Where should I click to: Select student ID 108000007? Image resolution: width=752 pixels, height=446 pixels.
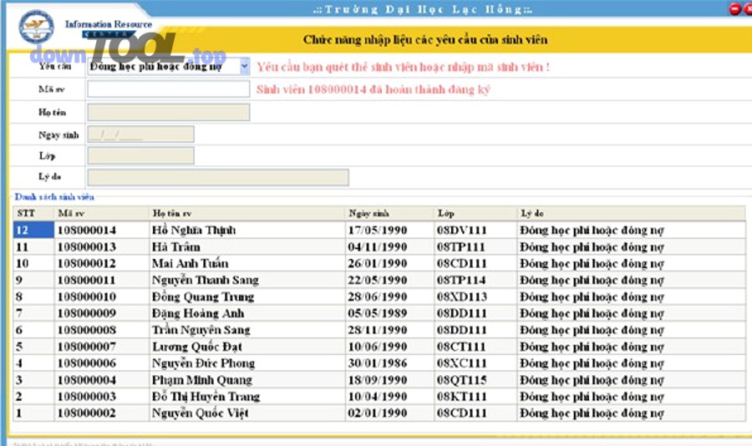click(87, 347)
